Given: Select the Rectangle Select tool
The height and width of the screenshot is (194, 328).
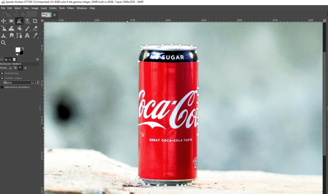Looking at the screenshot, I should [11, 21].
